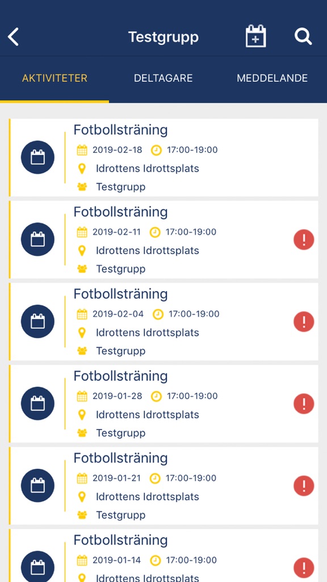Tap the Testgrupp label under 2019-02-04
This screenshot has width=327, height=582.
pyautogui.click(x=120, y=351)
